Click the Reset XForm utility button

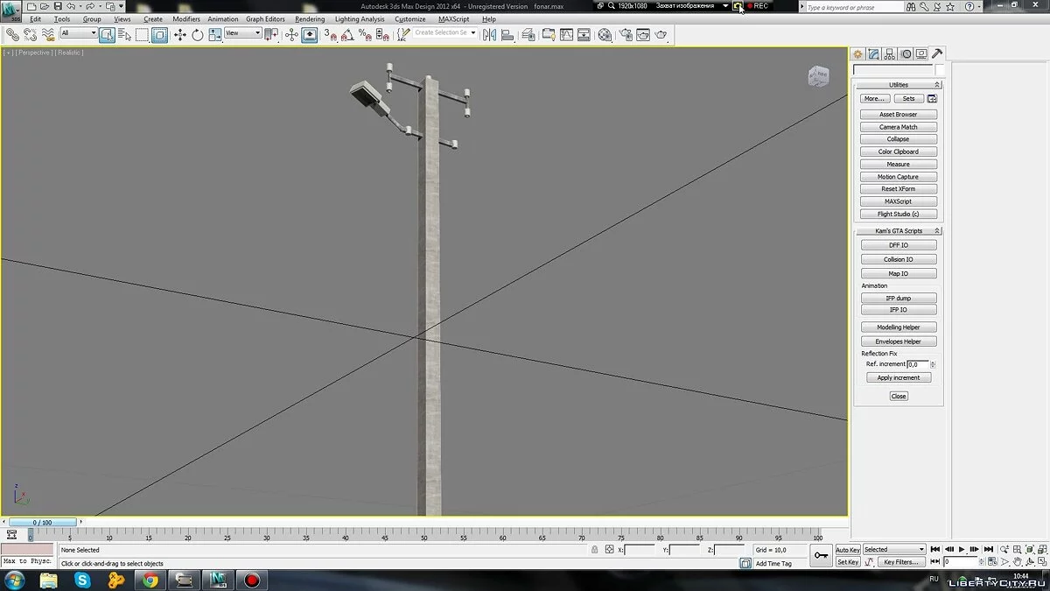coord(898,189)
